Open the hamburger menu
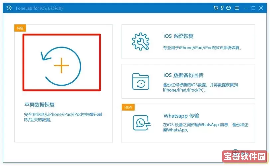This screenshot has width=270, height=166. pos(237,8)
